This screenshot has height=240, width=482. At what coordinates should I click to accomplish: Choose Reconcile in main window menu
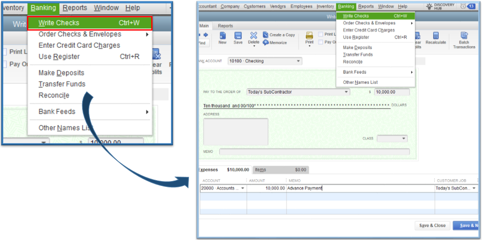coord(353,61)
